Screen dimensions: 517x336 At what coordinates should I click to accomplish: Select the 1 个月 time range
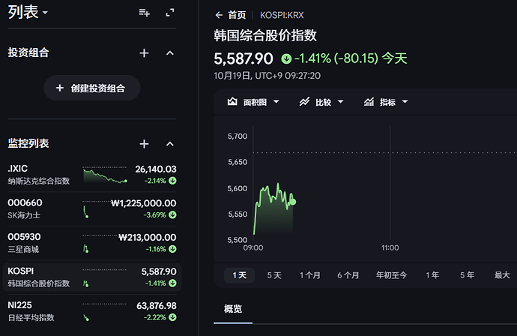(x=310, y=275)
